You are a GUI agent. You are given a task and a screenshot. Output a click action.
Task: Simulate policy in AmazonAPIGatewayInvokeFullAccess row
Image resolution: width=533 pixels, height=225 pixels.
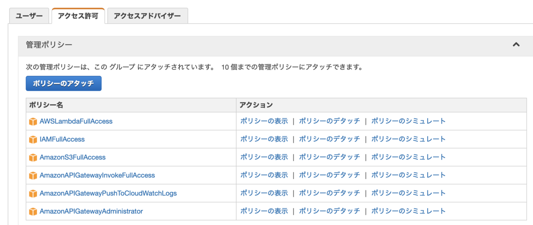coord(408,175)
